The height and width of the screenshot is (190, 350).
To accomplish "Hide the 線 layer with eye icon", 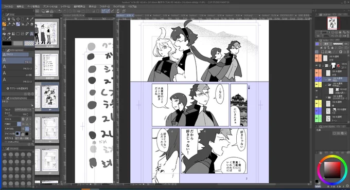I will (317, 104).
